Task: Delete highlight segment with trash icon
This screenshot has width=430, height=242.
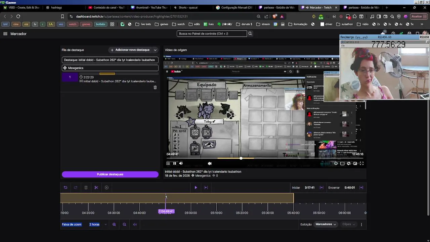Action: click(x=155, y=87)
